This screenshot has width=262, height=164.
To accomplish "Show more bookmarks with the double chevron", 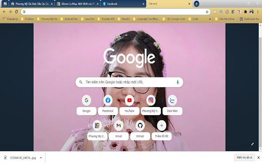I will pyautogui.click(x=210, y=19).
